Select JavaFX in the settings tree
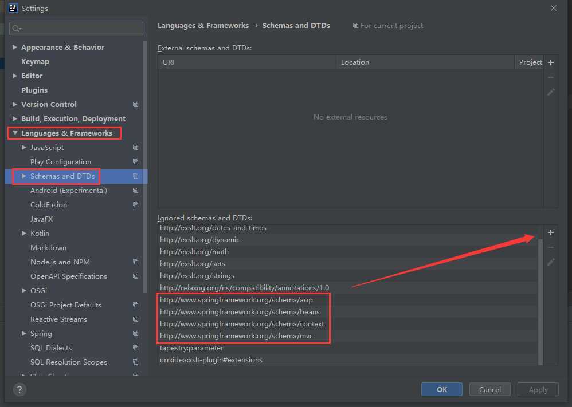The image size is (572, 407). [42, 219]
